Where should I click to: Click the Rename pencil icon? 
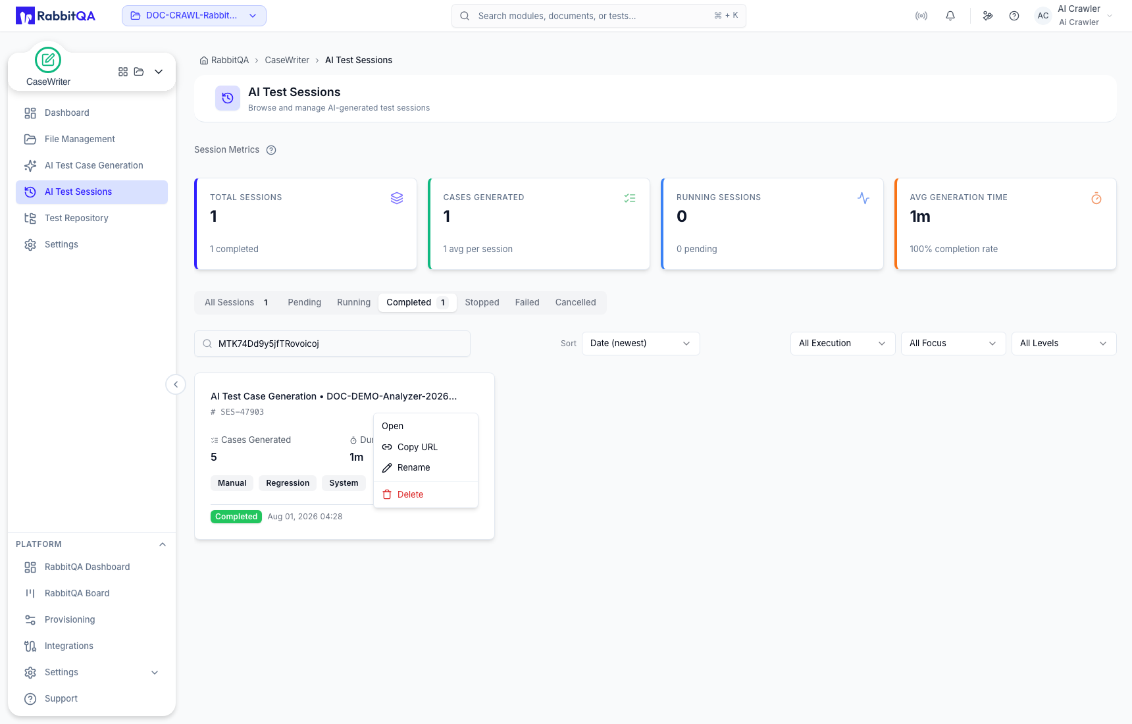pyautogui.click(x=387, y=468)
